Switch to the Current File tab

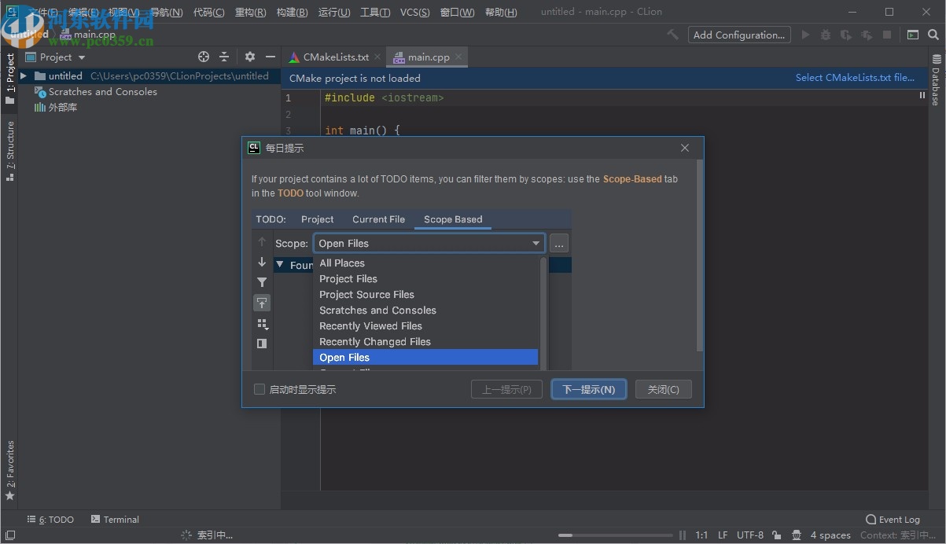[x=378, y=219]
